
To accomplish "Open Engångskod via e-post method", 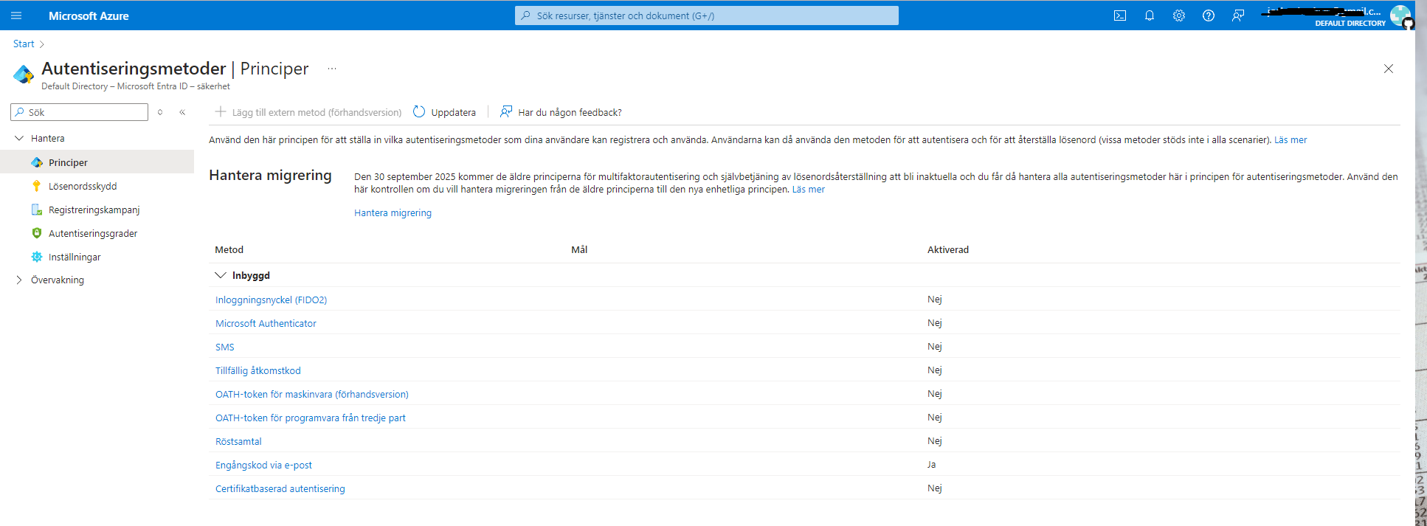I will tap(263, 465).
